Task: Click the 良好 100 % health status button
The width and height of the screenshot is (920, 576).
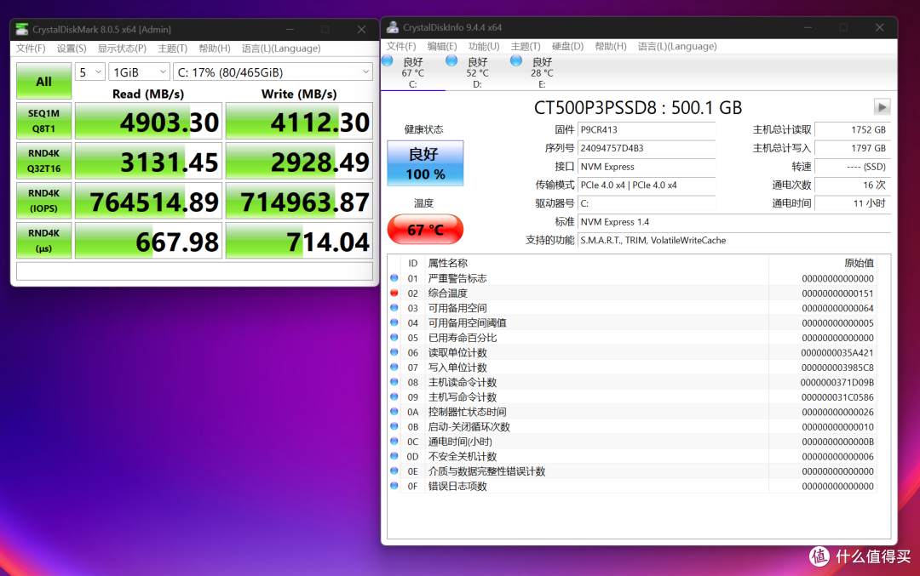Action: click(425, 163)
